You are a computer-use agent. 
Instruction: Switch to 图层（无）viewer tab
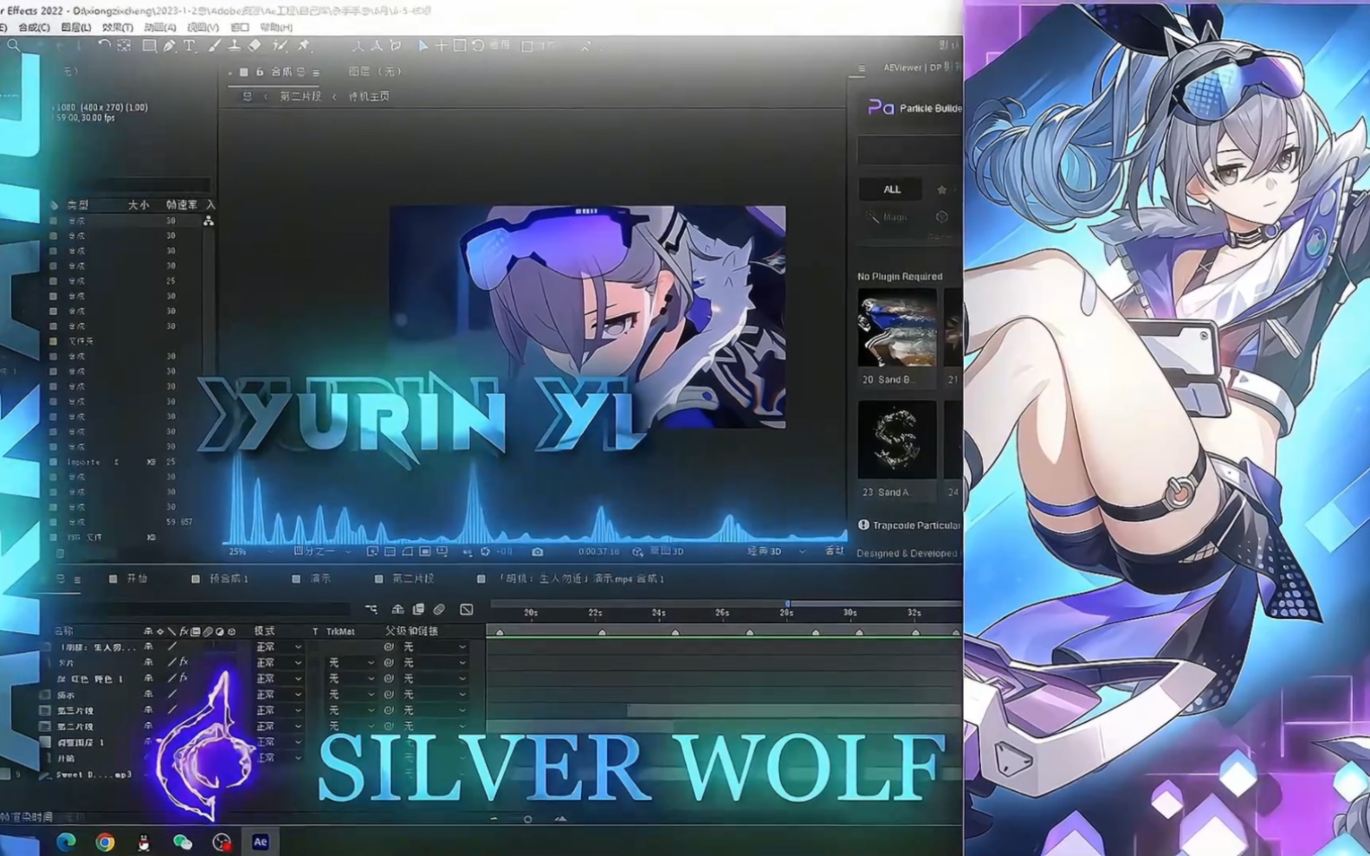(x=375, y=72)
